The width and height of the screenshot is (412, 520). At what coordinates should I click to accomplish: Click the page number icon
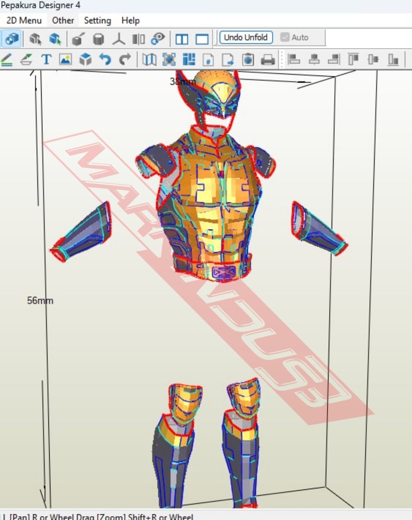(209, 60)
